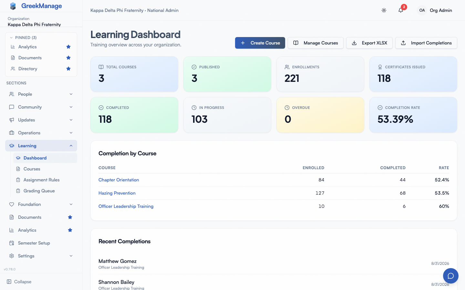Select the Completion Rate 53.39% card
Image resolution: width=465 pixels, height=290 pixels.
pos(413,115)
